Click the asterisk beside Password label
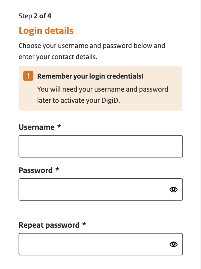 (57, 169)
